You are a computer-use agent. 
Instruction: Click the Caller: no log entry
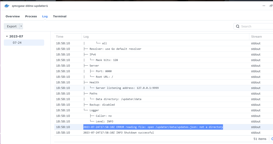[x=164, y=116]
